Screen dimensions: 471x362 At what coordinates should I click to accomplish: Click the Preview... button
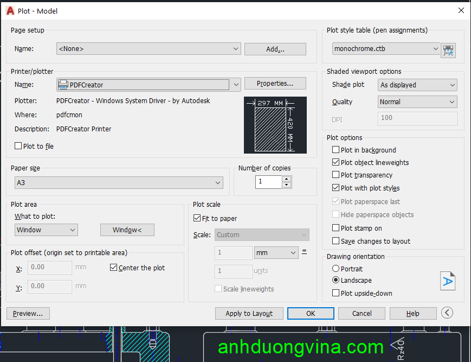28,313
